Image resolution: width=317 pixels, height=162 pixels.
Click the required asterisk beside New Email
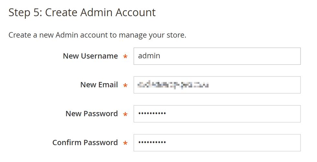[x=125, y=86]
